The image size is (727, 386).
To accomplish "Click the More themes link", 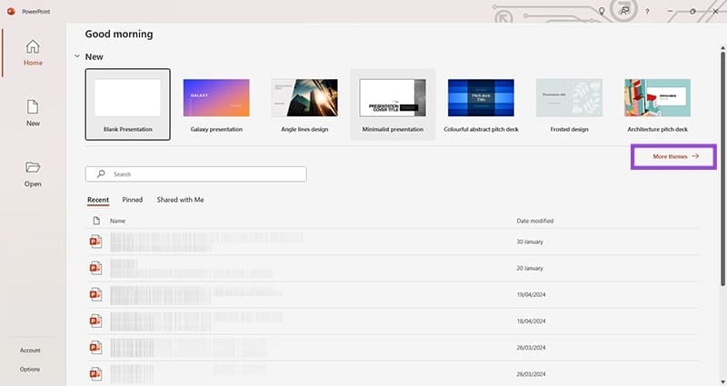I will click(675, 156).
